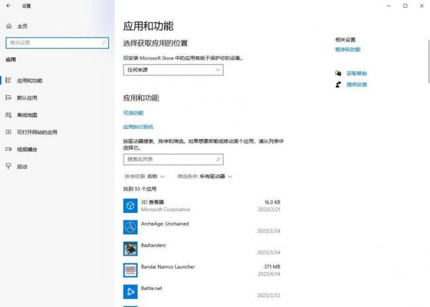
Task: Click the 可打开网站的应用 sidebar icon
Action: pos(9,132)
